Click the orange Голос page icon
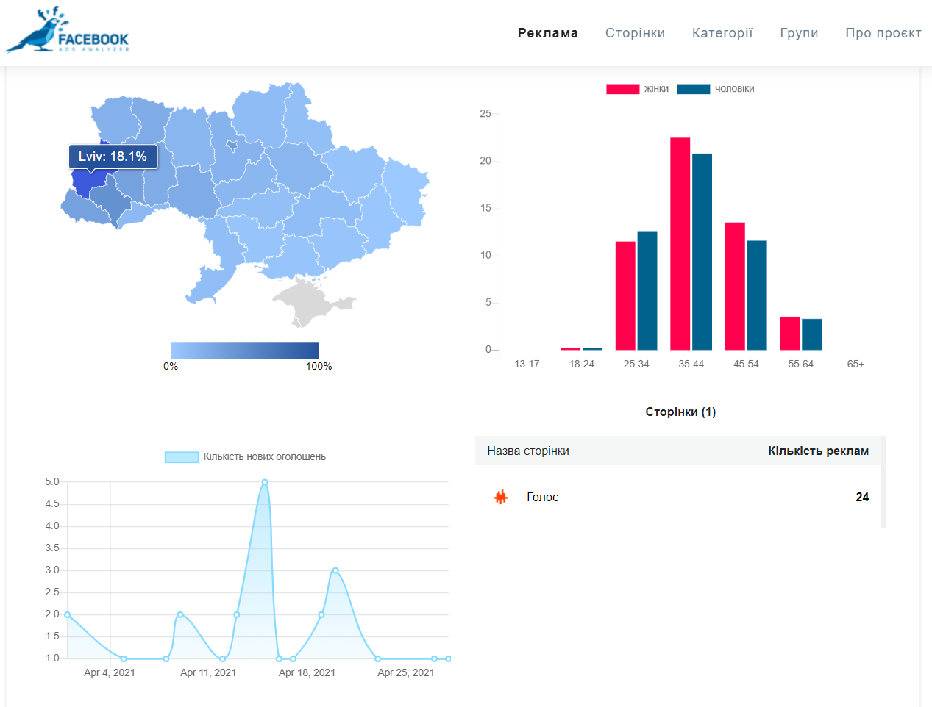The image size is (932, 707). point(501,498)
